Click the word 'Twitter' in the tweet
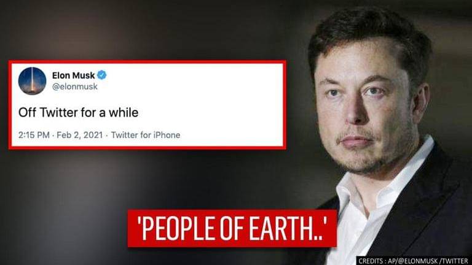Image resolution: width=472 pixels, height=265 pixels. pos(59,113)
